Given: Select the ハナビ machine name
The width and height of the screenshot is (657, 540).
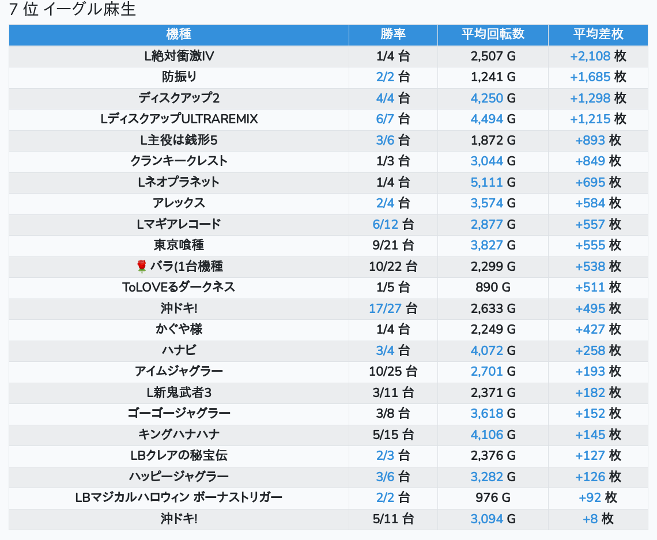Looking at the screenshot, I should tap(179, 350).
